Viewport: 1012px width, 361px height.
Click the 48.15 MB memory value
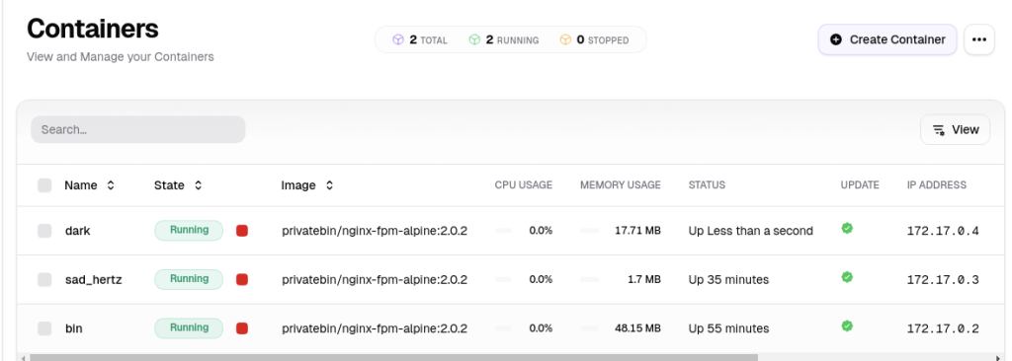click(637, 328)
